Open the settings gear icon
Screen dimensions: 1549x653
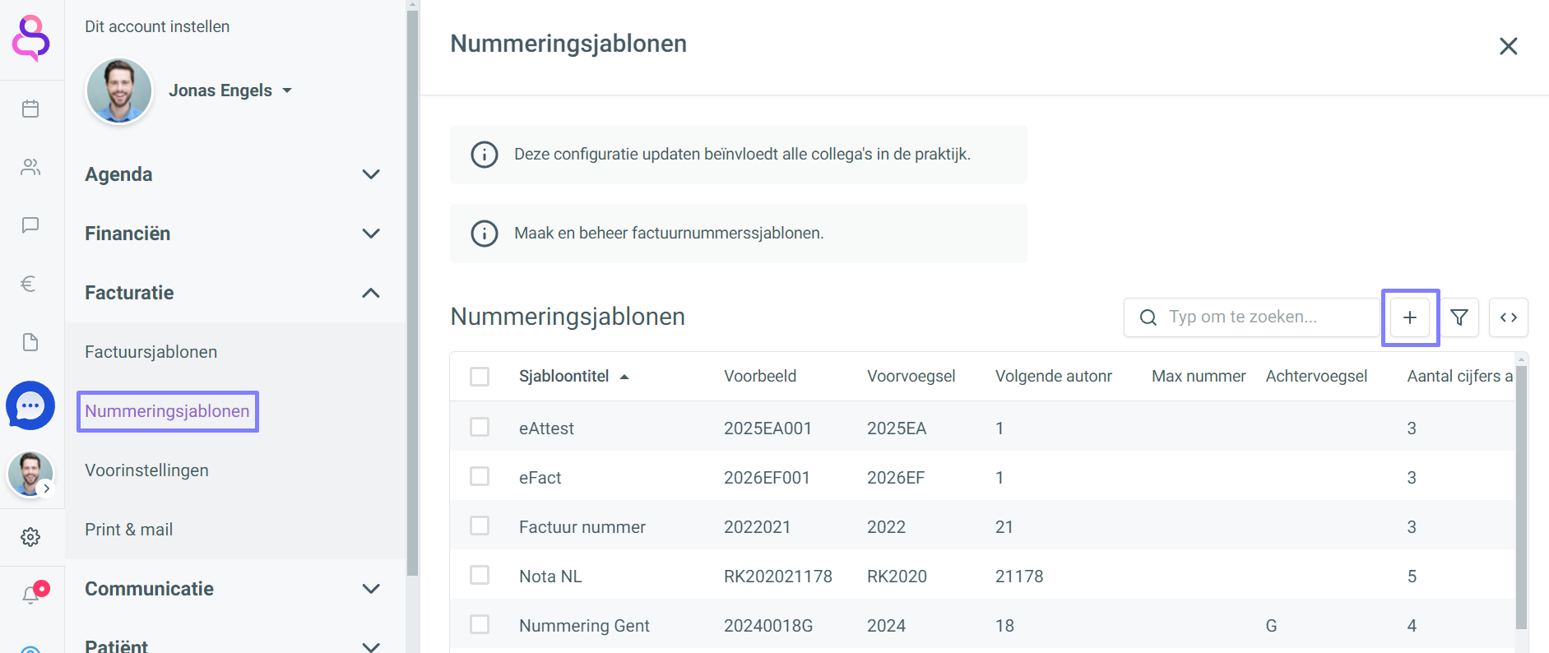pyautogui.click(x=30, y=537)
